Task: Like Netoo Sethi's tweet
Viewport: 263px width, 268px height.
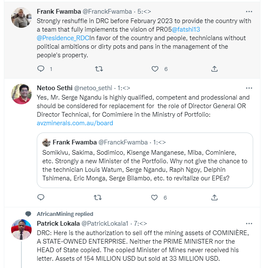Action: point(155,197)
